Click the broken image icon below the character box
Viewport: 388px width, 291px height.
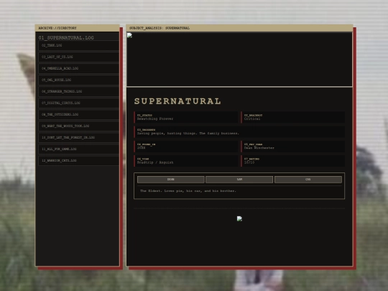coord(239,218)
